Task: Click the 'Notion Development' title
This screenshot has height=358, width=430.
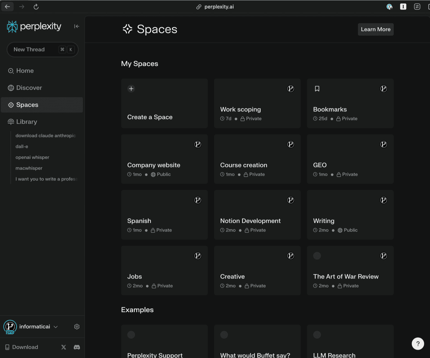Action: (x=250, y=221)
